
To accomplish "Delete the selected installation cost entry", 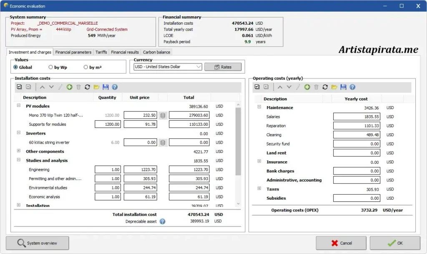I will (x=78, y=87).
